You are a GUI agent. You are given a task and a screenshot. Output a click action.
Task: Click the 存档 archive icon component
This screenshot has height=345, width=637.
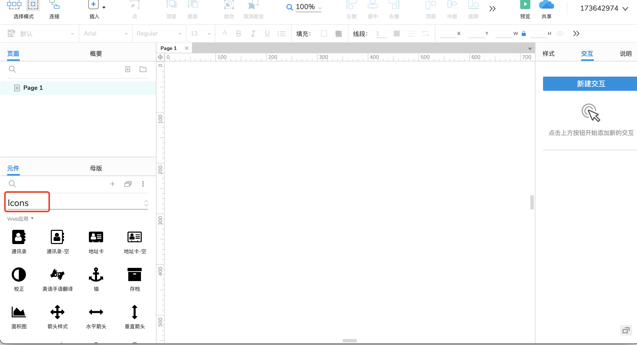click(135, 274)
